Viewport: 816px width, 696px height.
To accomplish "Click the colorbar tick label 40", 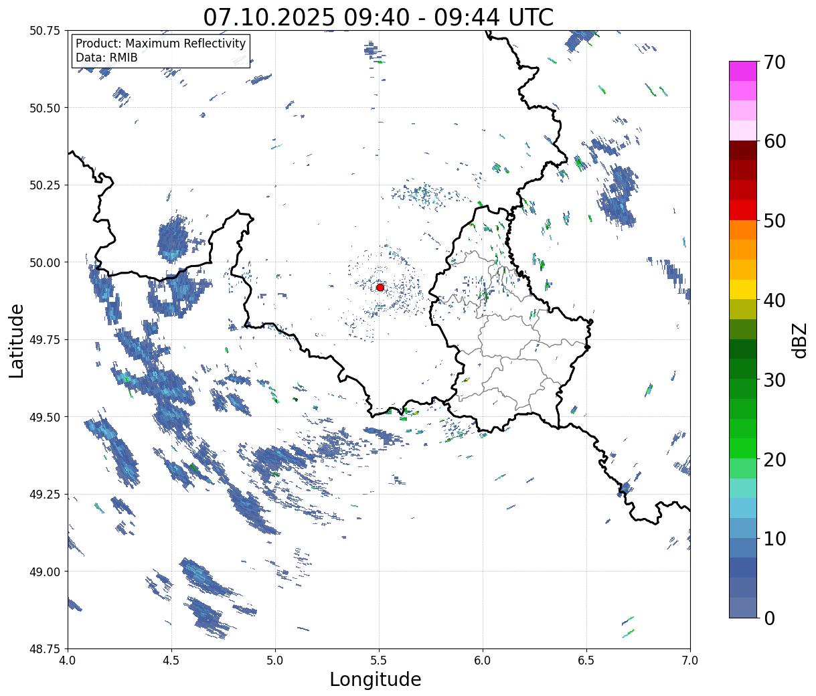I will click(775, 300).
